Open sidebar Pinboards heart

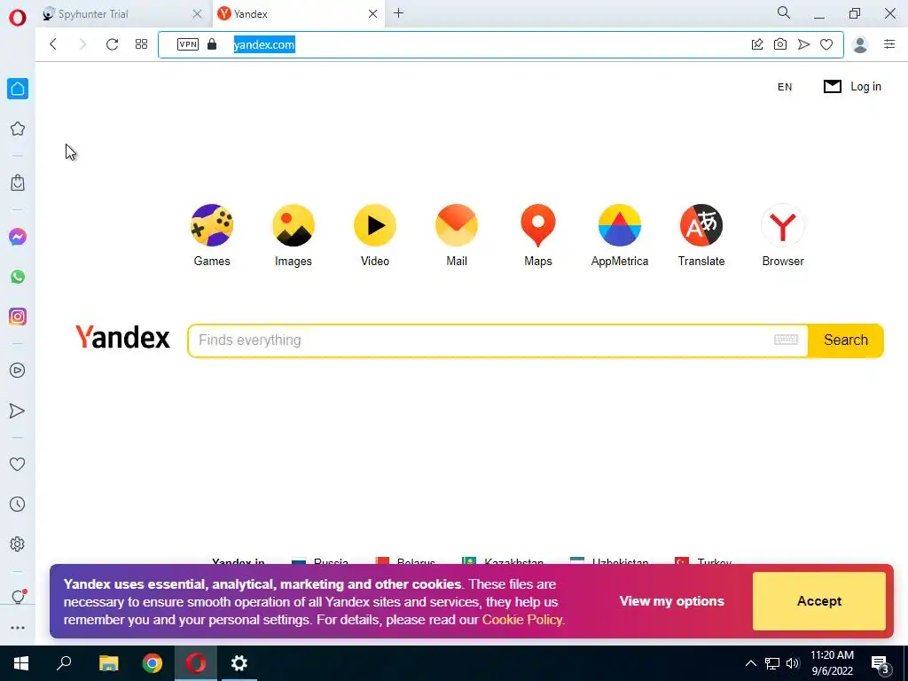point(18,464)
